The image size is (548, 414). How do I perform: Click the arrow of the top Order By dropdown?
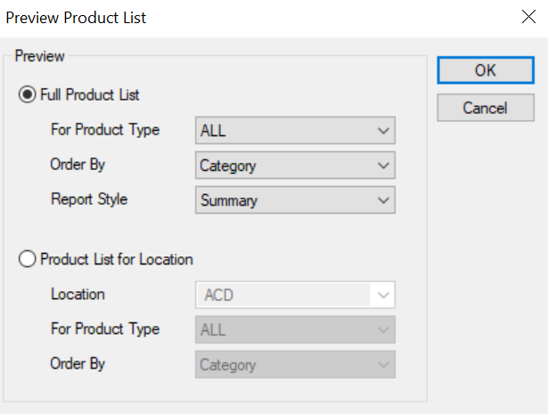[x=383, y=166]
